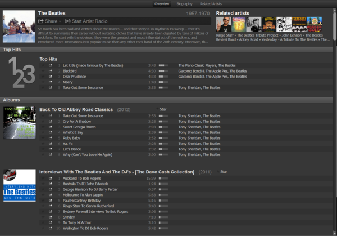Open the Ringo Starr related artist link

(x=225, y=35)
